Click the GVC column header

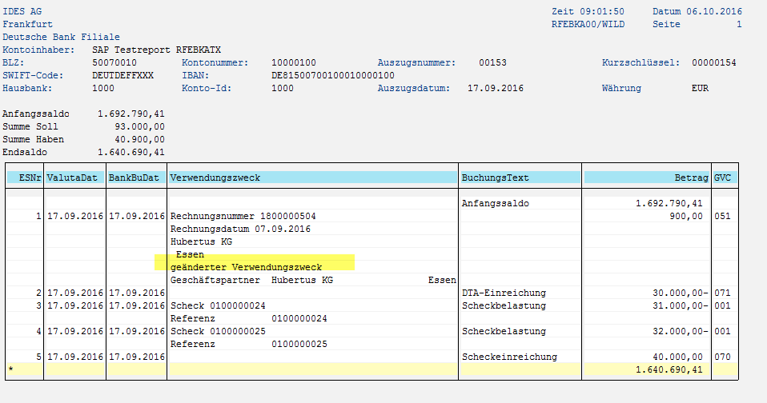pyautogui.click(x=724, y=178)
